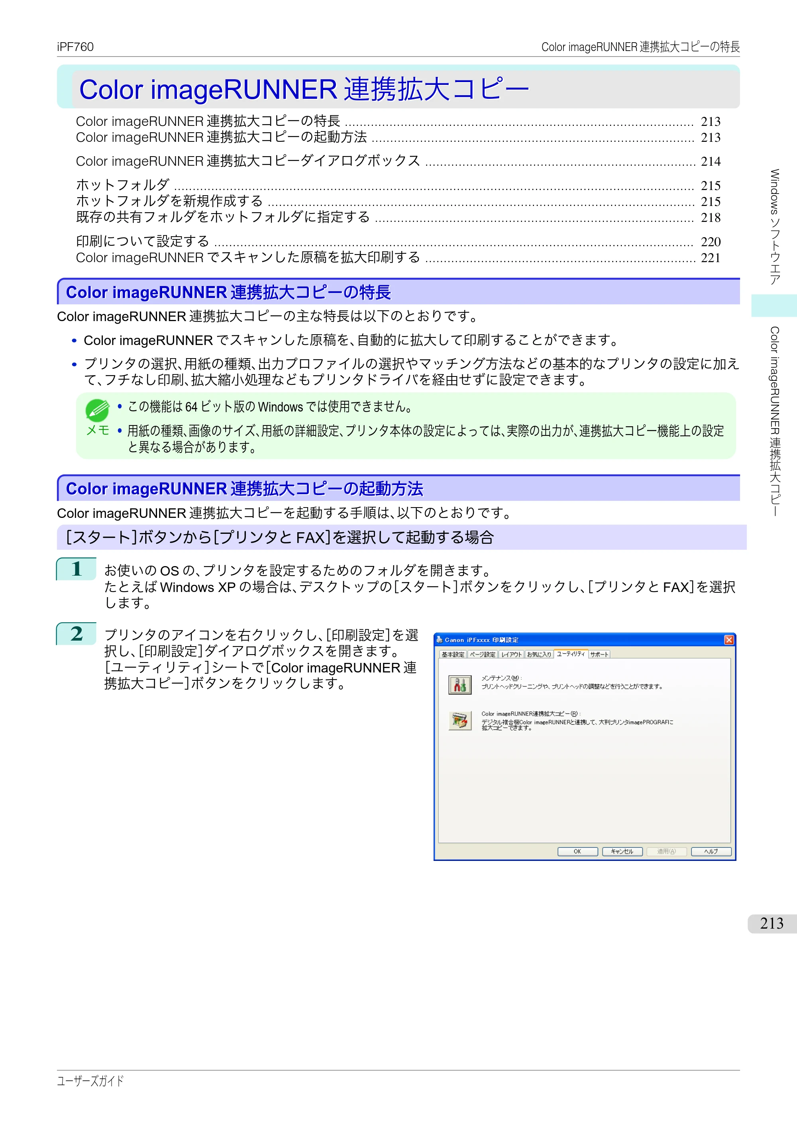Open contents entry 'ホットフォルダを新規作成する'
The height and width of the screenshot is (1127, 797).
(398, 201)
